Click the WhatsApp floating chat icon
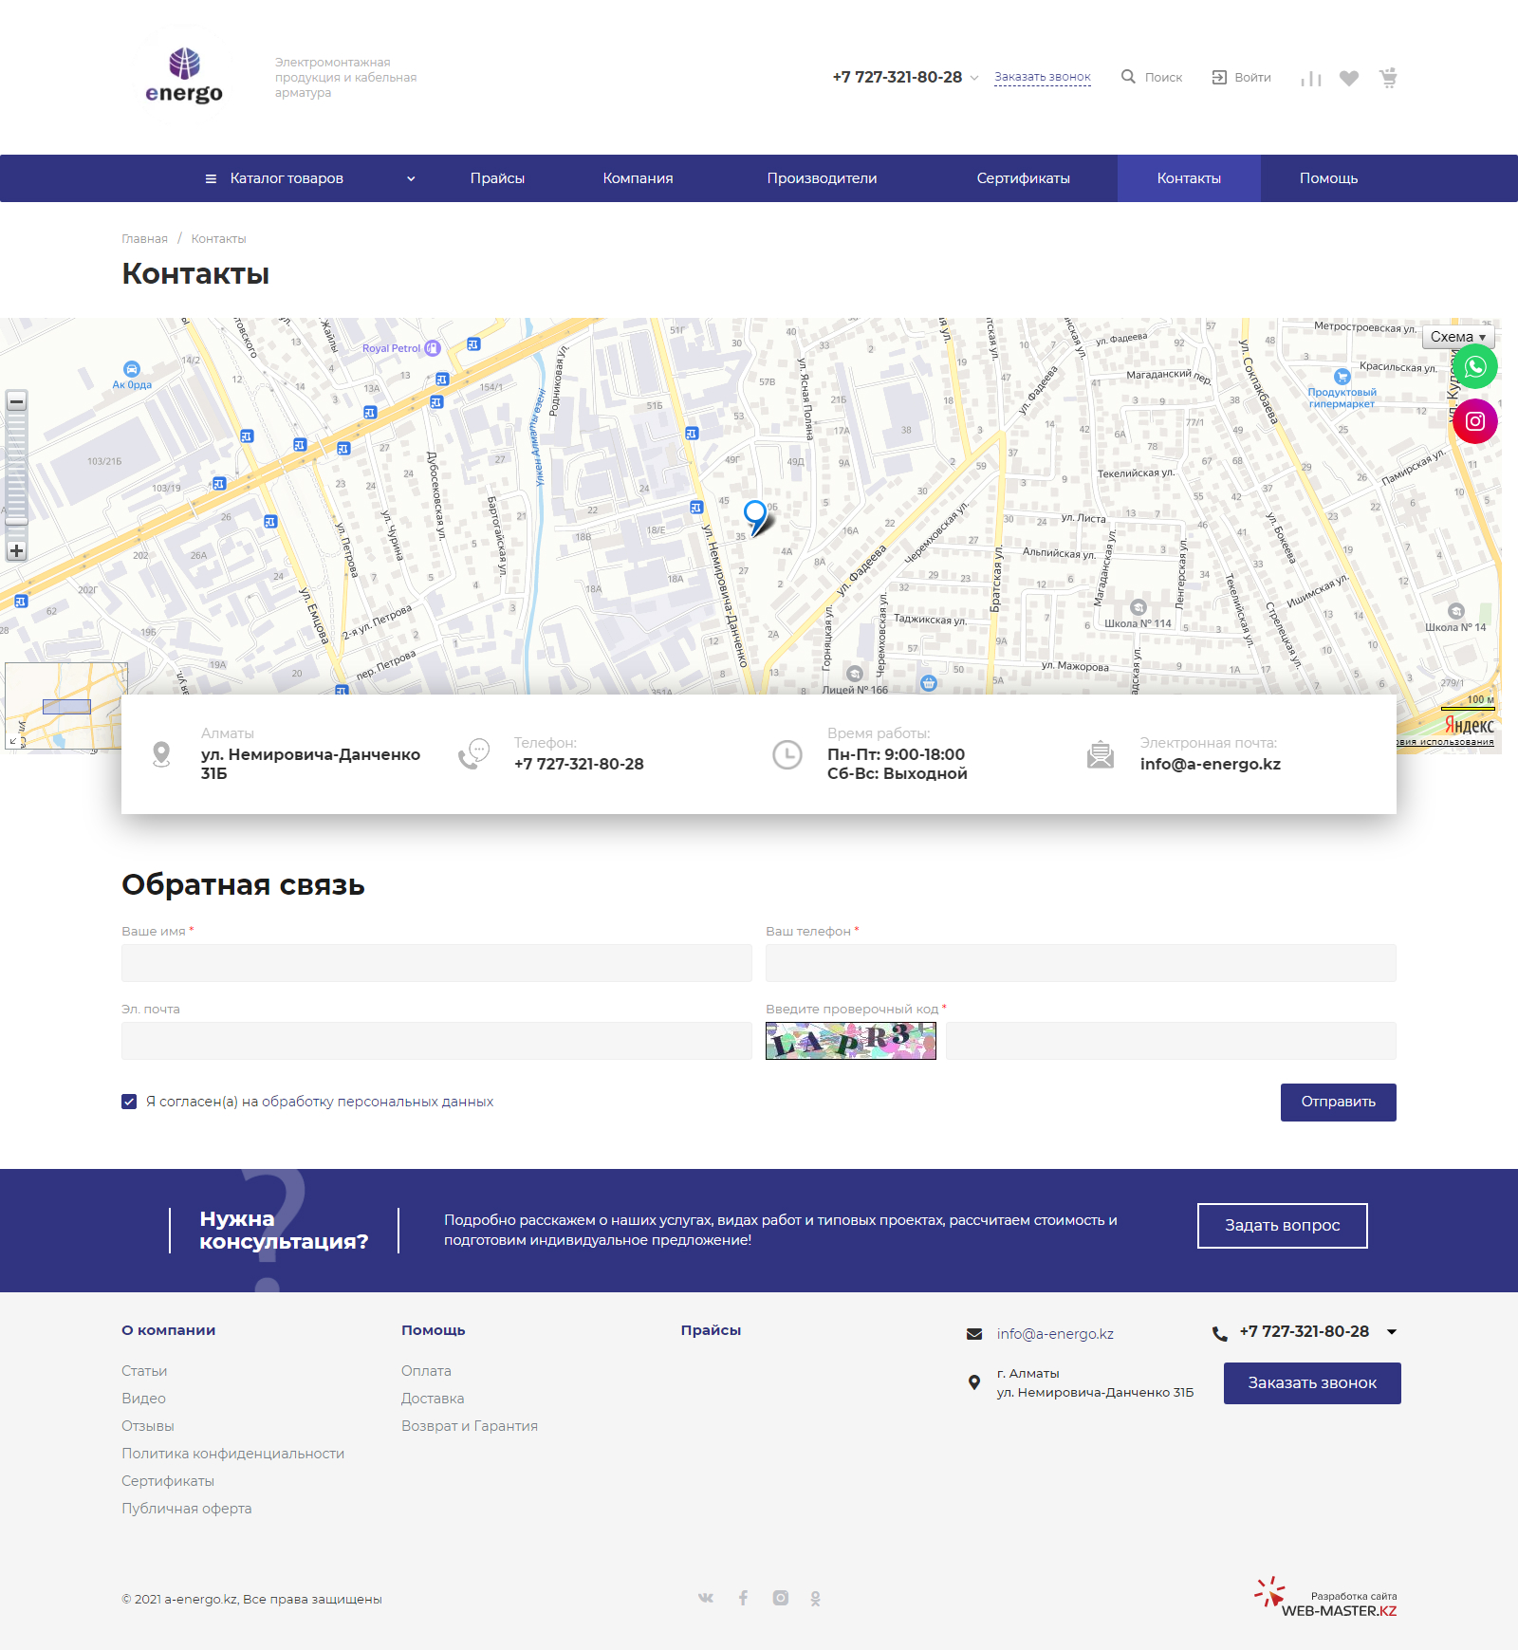The width and height of the screenshot is (1518, 1650). tap(1474, 367)
